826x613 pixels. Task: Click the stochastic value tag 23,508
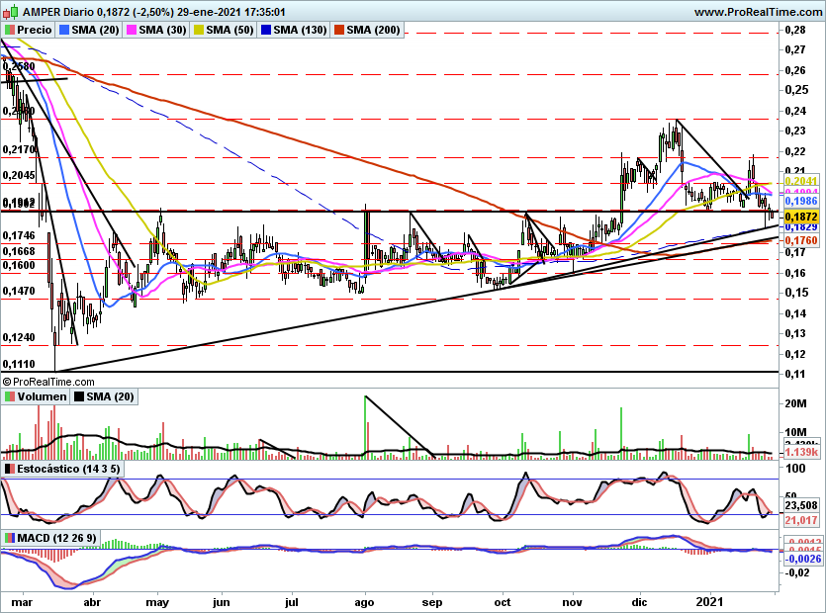point(801,505)
